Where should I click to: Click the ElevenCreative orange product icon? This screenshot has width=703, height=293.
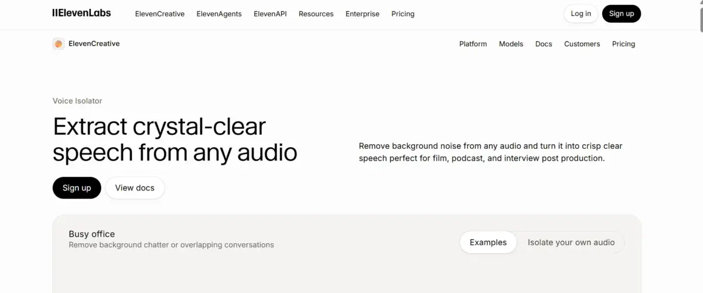pyautogui.click(x=59, y=44)
